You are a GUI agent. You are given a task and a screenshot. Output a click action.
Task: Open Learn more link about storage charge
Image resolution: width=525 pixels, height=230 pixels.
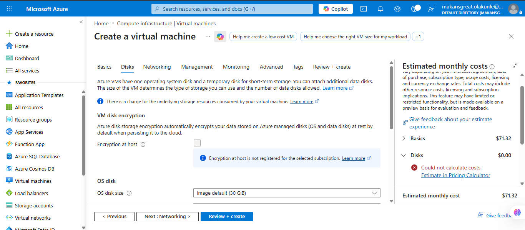304,102
